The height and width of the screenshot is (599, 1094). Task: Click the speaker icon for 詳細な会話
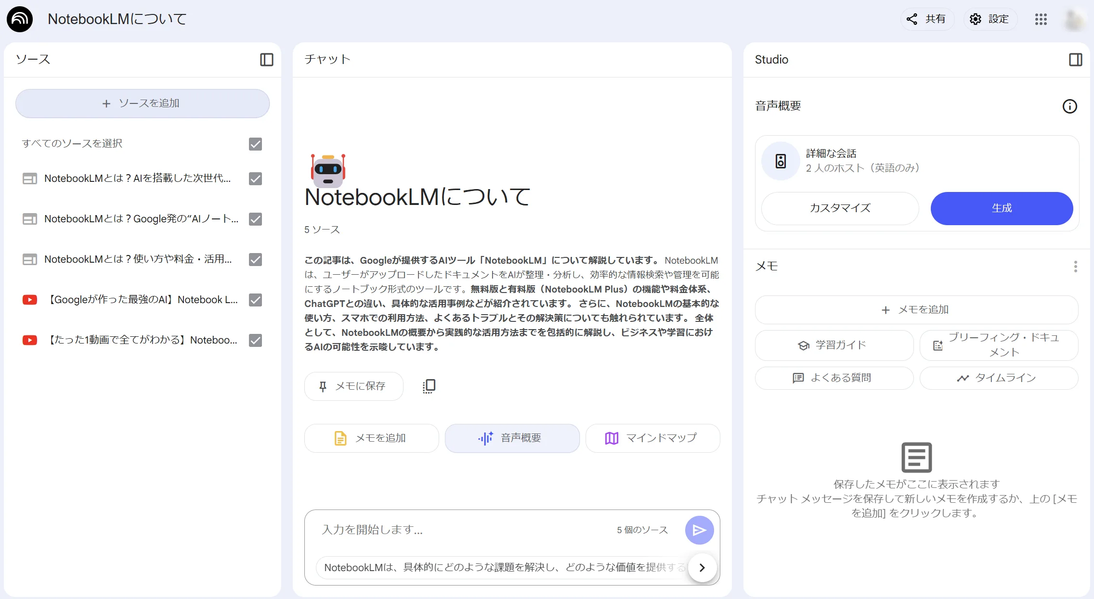(x=781, y=161)
